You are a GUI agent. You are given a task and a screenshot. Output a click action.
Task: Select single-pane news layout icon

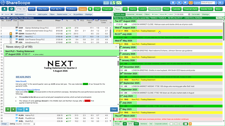(171, 124)
